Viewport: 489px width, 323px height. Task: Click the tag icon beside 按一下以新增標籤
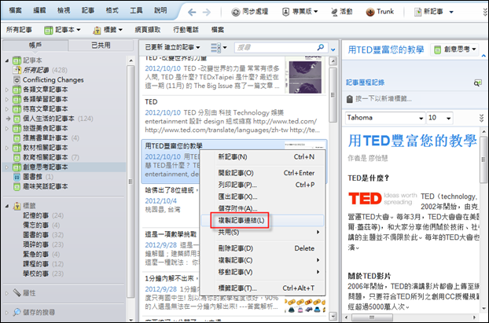click(x=349, y=99)
